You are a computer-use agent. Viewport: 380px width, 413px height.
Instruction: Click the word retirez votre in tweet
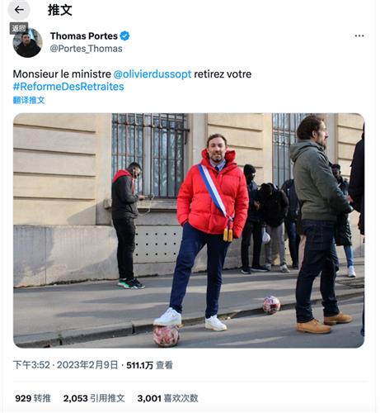[223, 74]
